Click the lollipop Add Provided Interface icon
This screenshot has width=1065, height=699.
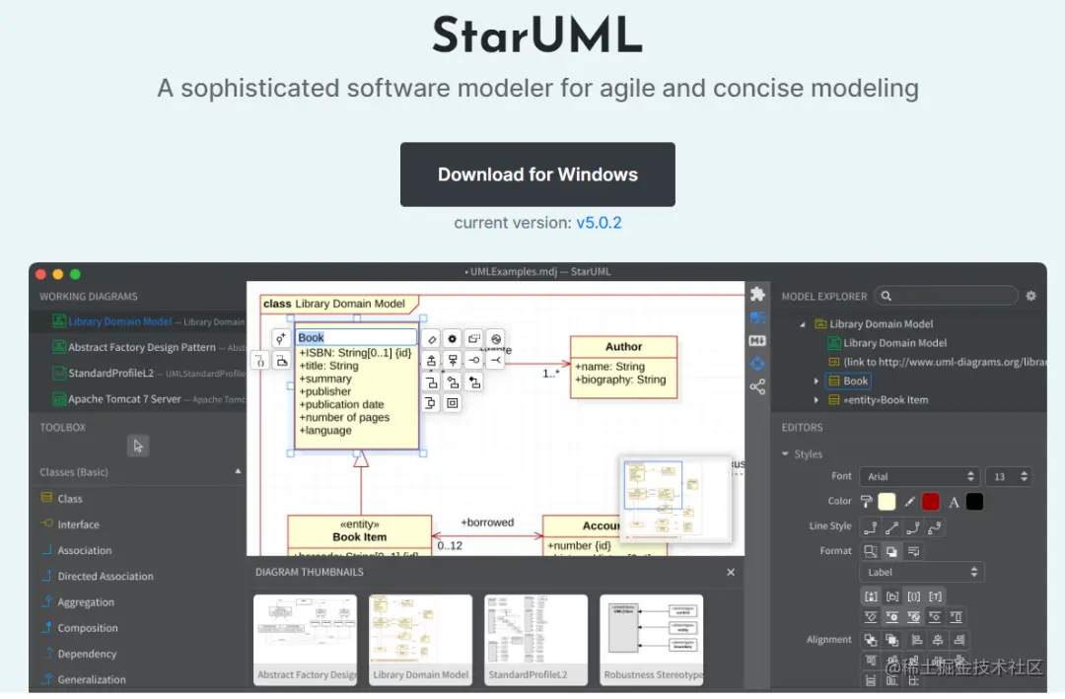tap(474, 360)
